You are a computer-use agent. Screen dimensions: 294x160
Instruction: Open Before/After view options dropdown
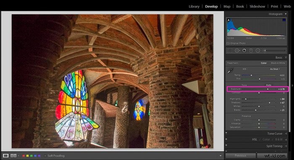click(18, 156)
